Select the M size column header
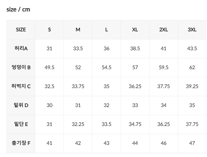207x157 pixels. point(78,30)
